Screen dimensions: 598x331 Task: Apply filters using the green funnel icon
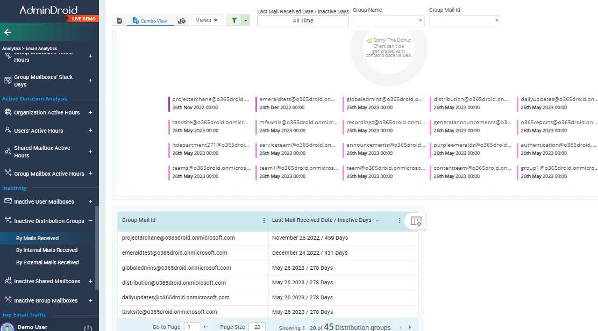pyautogui.click(x=233, y=20)
